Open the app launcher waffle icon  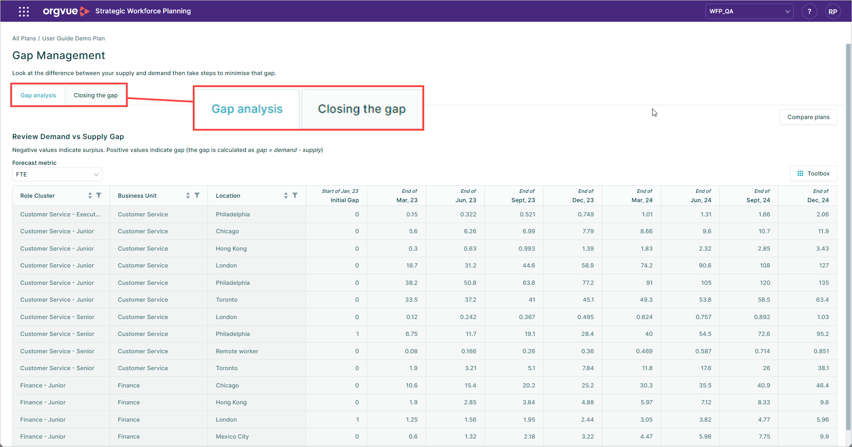pyautogui.click(x=24, y=11)
